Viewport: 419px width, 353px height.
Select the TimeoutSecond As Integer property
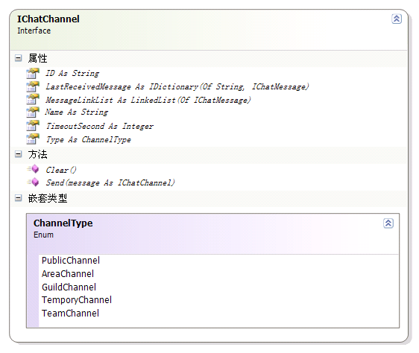point(100,126)
